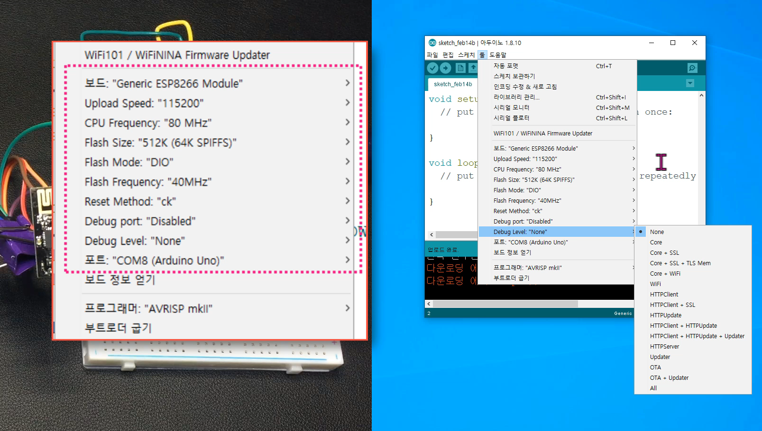This screenshot has height=431, width=762.
Task: Expand Upload Speed "115200" submenu
Action: (557, 159)
